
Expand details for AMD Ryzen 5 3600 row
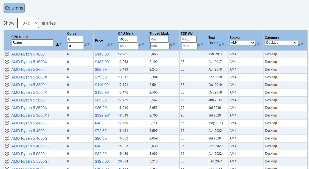click(x=7, y=100)
